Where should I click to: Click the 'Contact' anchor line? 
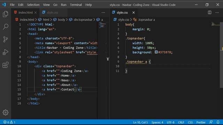[61, 90]
